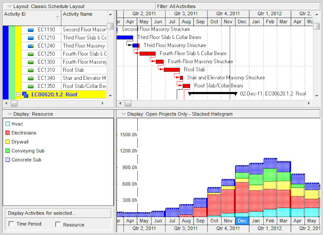Click the Roof Slab/Collar Beam red Gantt bar
Image resolution: width=323 pixels, height=235 pixels.
point(186,86)
